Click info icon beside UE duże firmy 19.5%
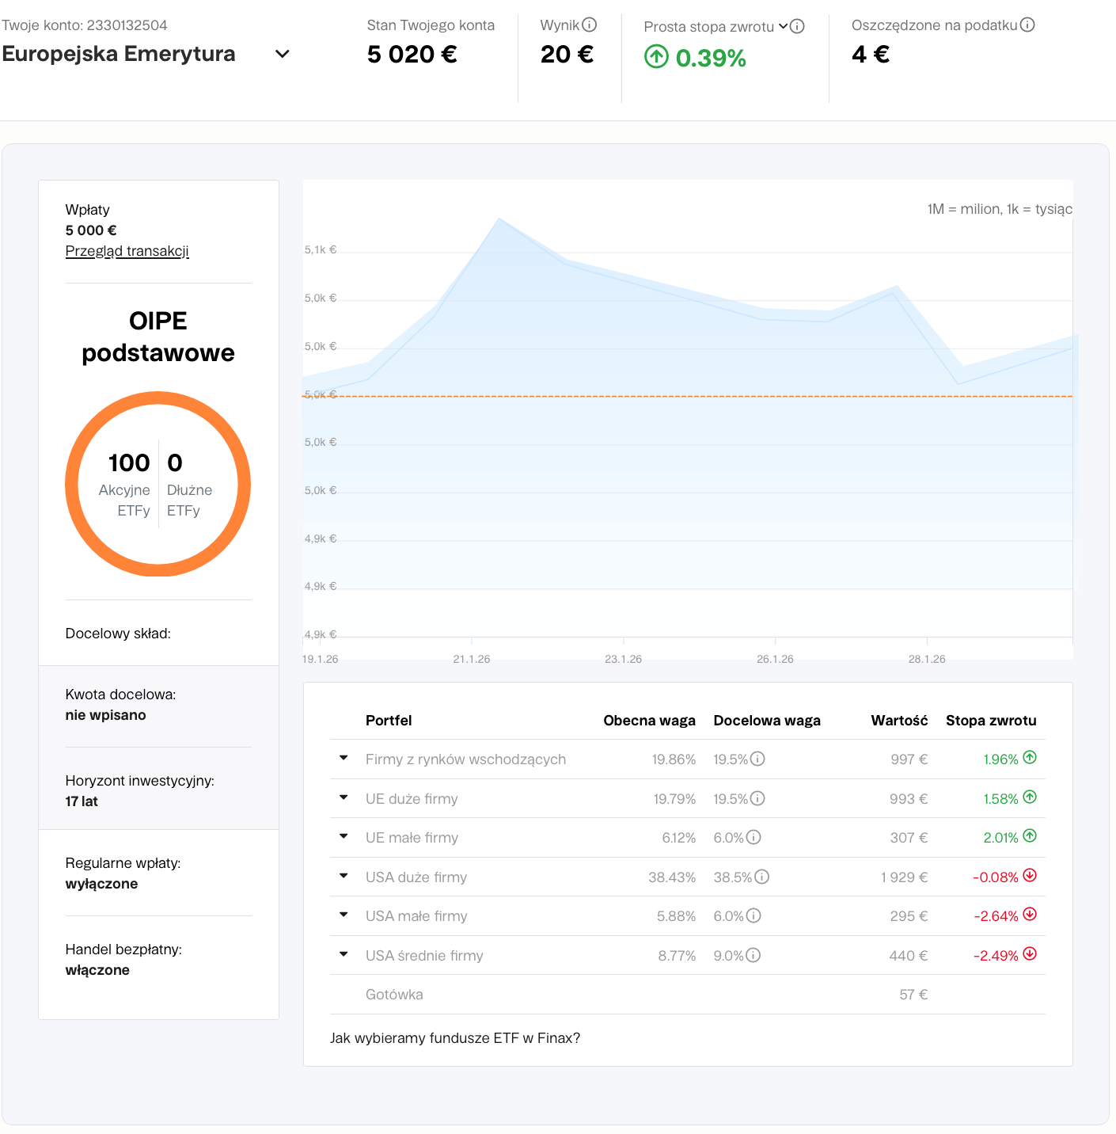The height and width of the screenshot is (1134, 1116). (757, 798)
